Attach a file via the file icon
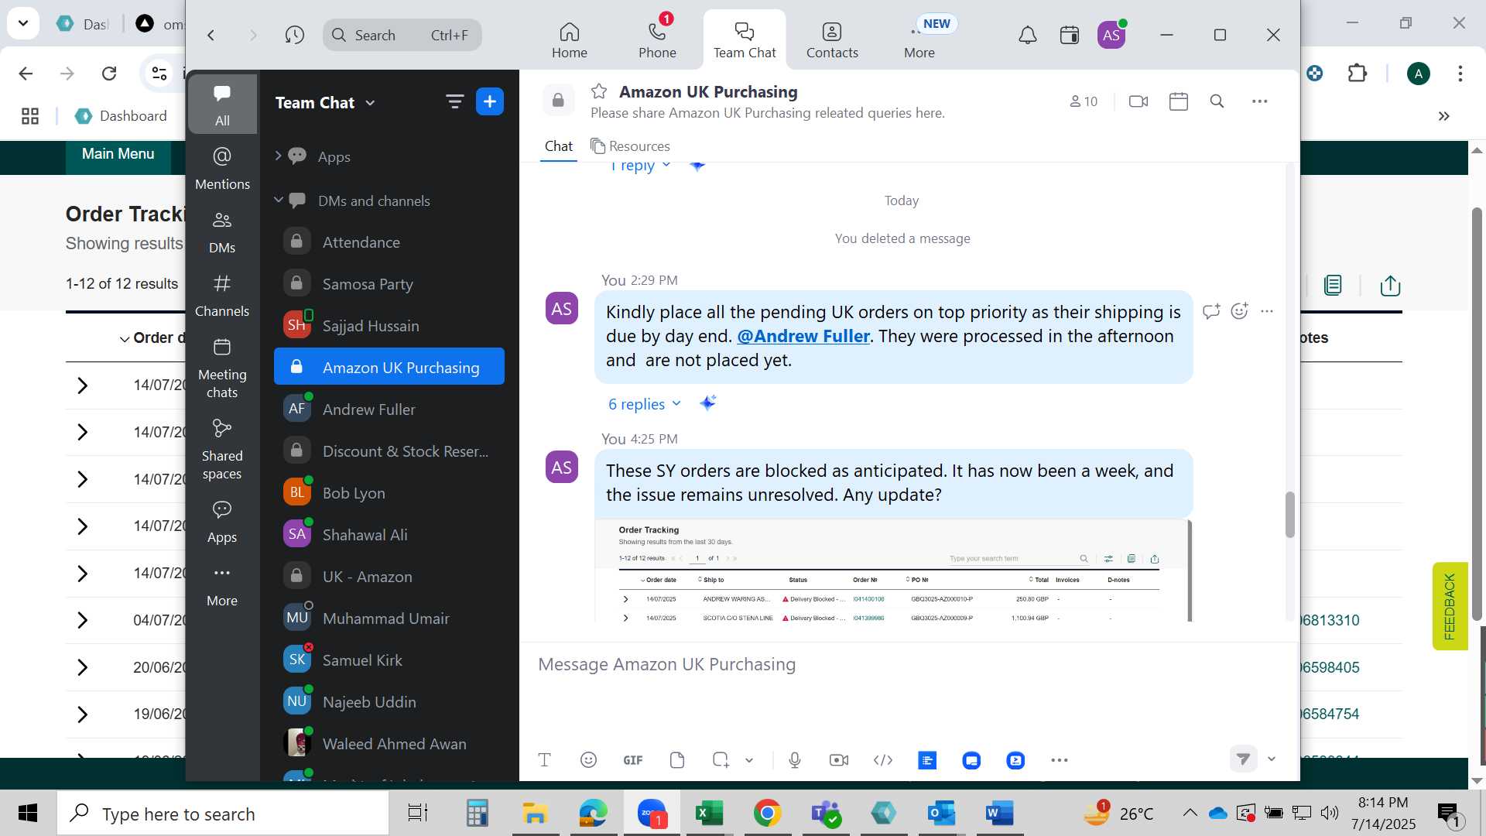The width and height of the screenshot is (1486, 836). coord(677,760)
